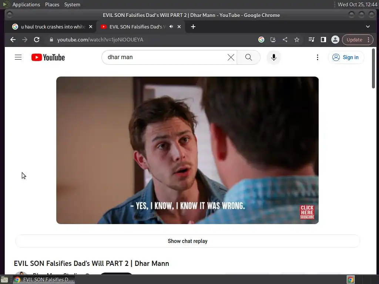Click the address bar URL
The image size is (379, 284).
pyautogui.click(x=100, y=40)
